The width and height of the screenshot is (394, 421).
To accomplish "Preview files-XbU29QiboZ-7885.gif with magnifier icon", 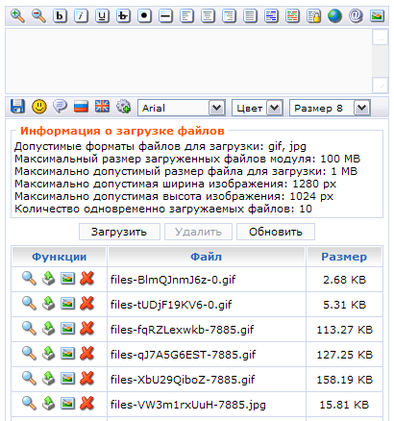I will tap(29, 379).
